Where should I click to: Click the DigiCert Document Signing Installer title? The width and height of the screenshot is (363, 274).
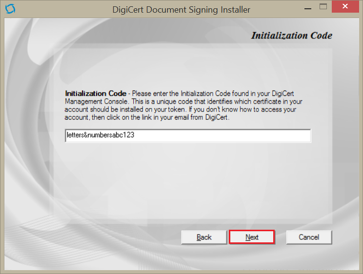click(x=181, y=10)
